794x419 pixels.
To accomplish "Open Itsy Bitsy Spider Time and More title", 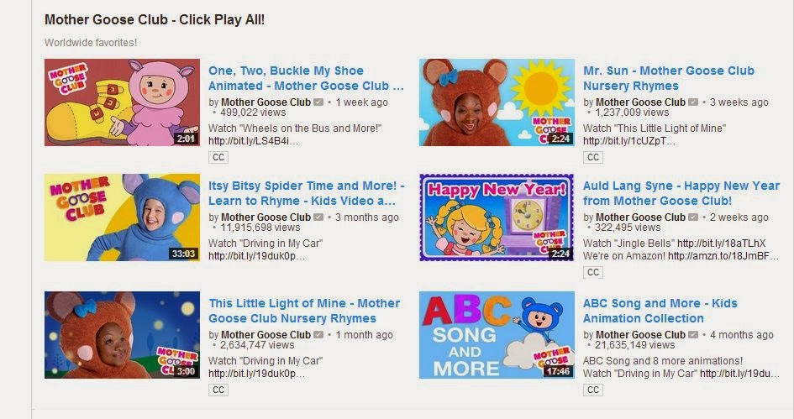I will coord(307,193).
